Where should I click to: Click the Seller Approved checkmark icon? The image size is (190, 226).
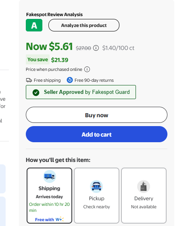tap(36, 93)
